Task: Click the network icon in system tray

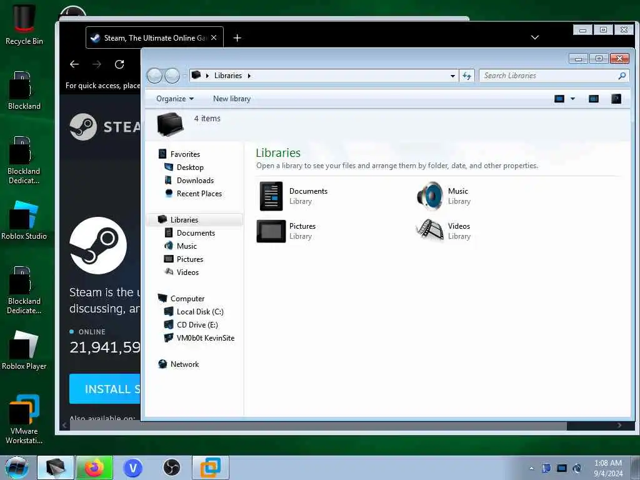Action: [x=562, y=468]
